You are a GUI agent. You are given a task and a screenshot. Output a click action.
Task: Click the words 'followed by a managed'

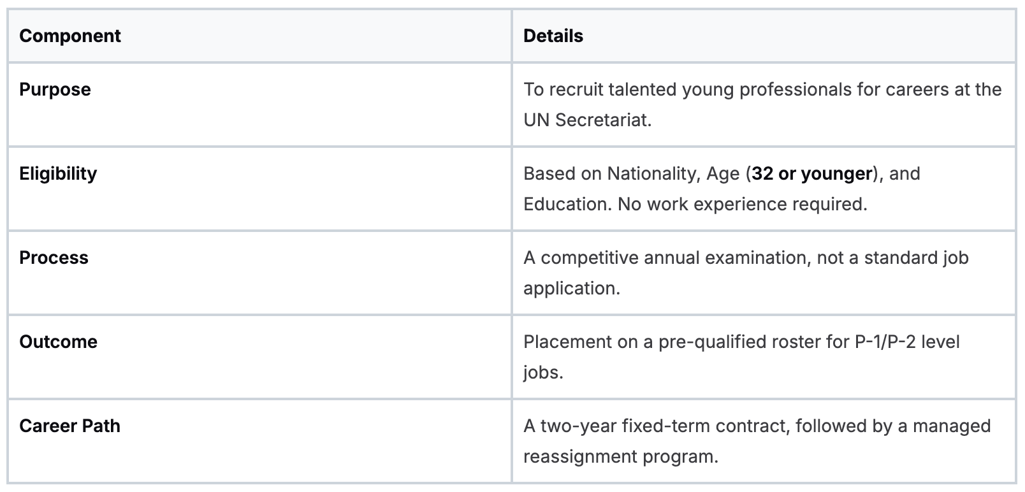(893, 426)
